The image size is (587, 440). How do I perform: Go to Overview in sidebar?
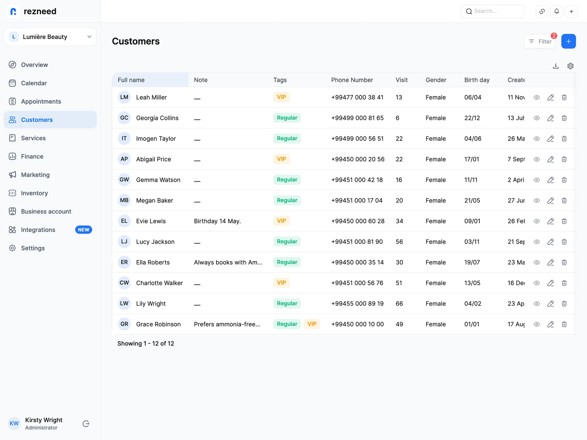[50, 65]
